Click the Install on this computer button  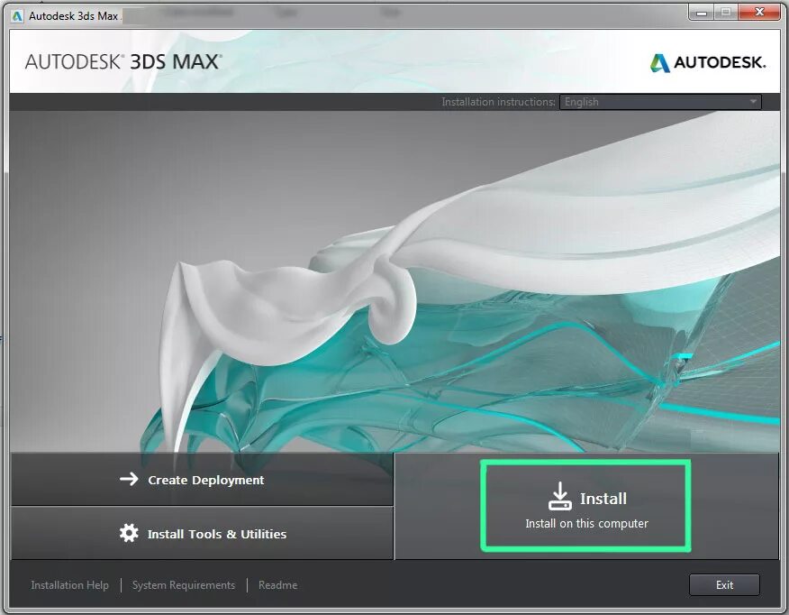click(585, 506)
